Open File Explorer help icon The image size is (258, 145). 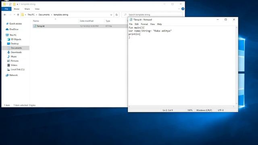click(x=183, y=9)
